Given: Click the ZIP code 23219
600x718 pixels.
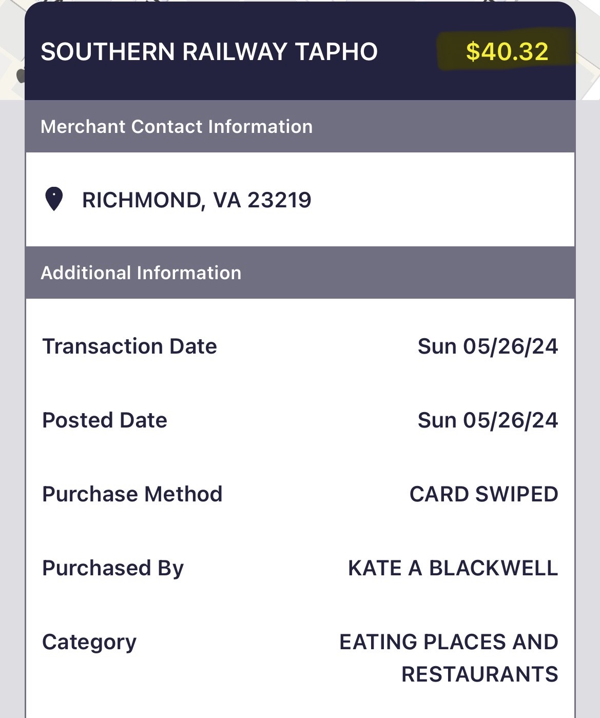Looking at the screenshot, I should click(x=279, y=200).
